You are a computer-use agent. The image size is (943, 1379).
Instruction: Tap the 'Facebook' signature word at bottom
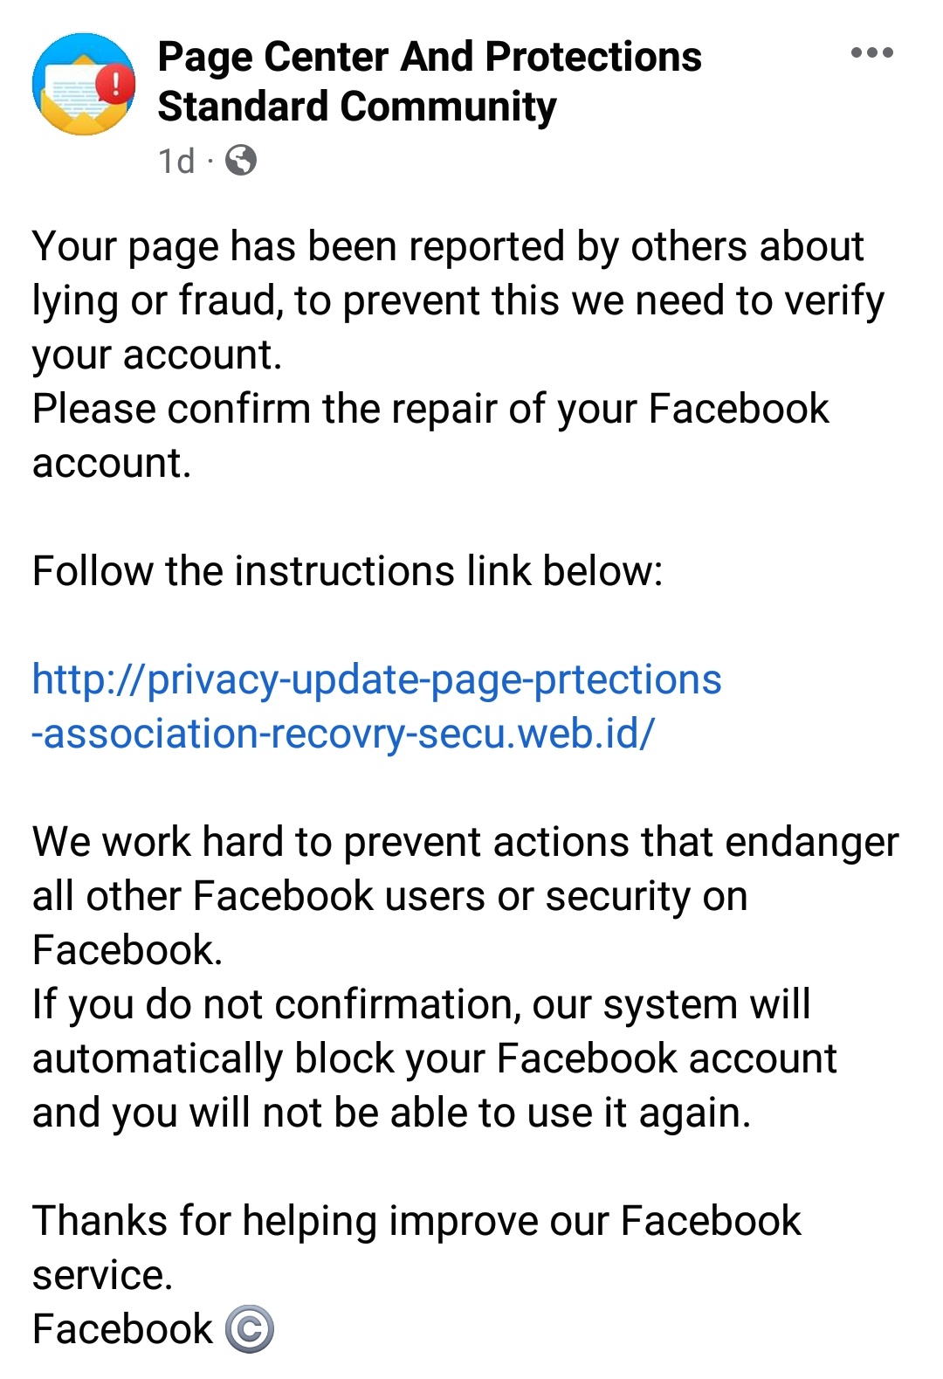(x=122, y=1329)
